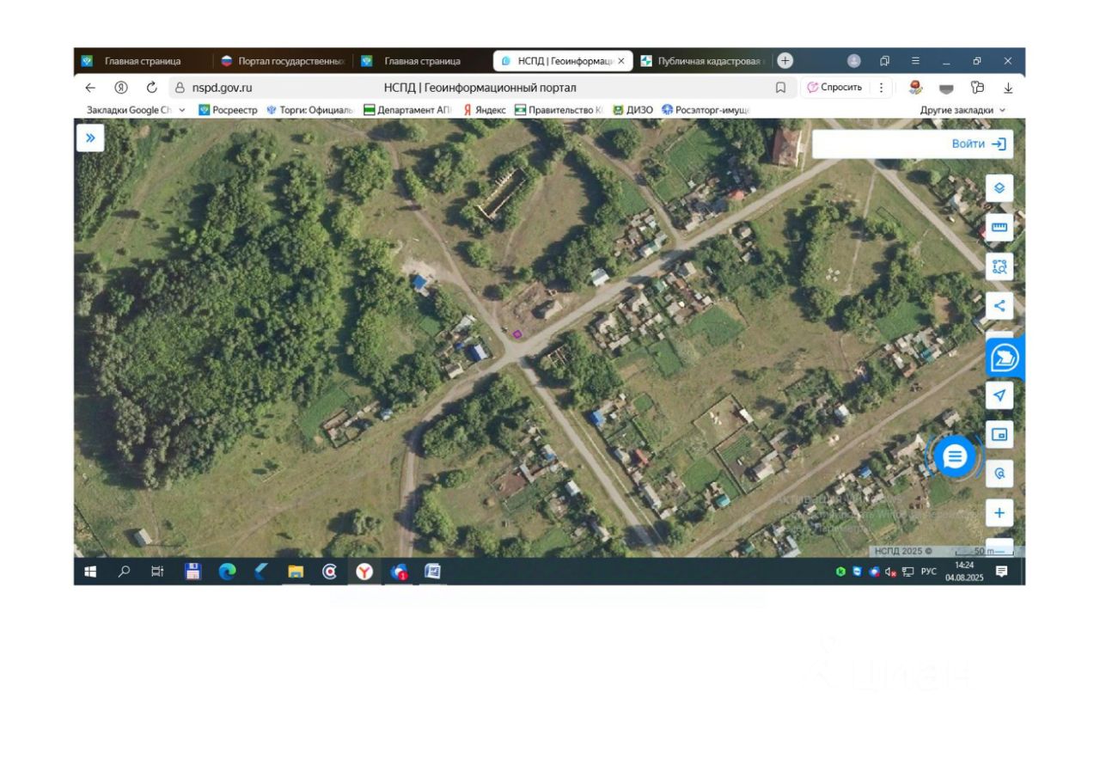Open the browser downloads icon
The height and width of the screenshot is (777, 1100).
(1008, 88)
